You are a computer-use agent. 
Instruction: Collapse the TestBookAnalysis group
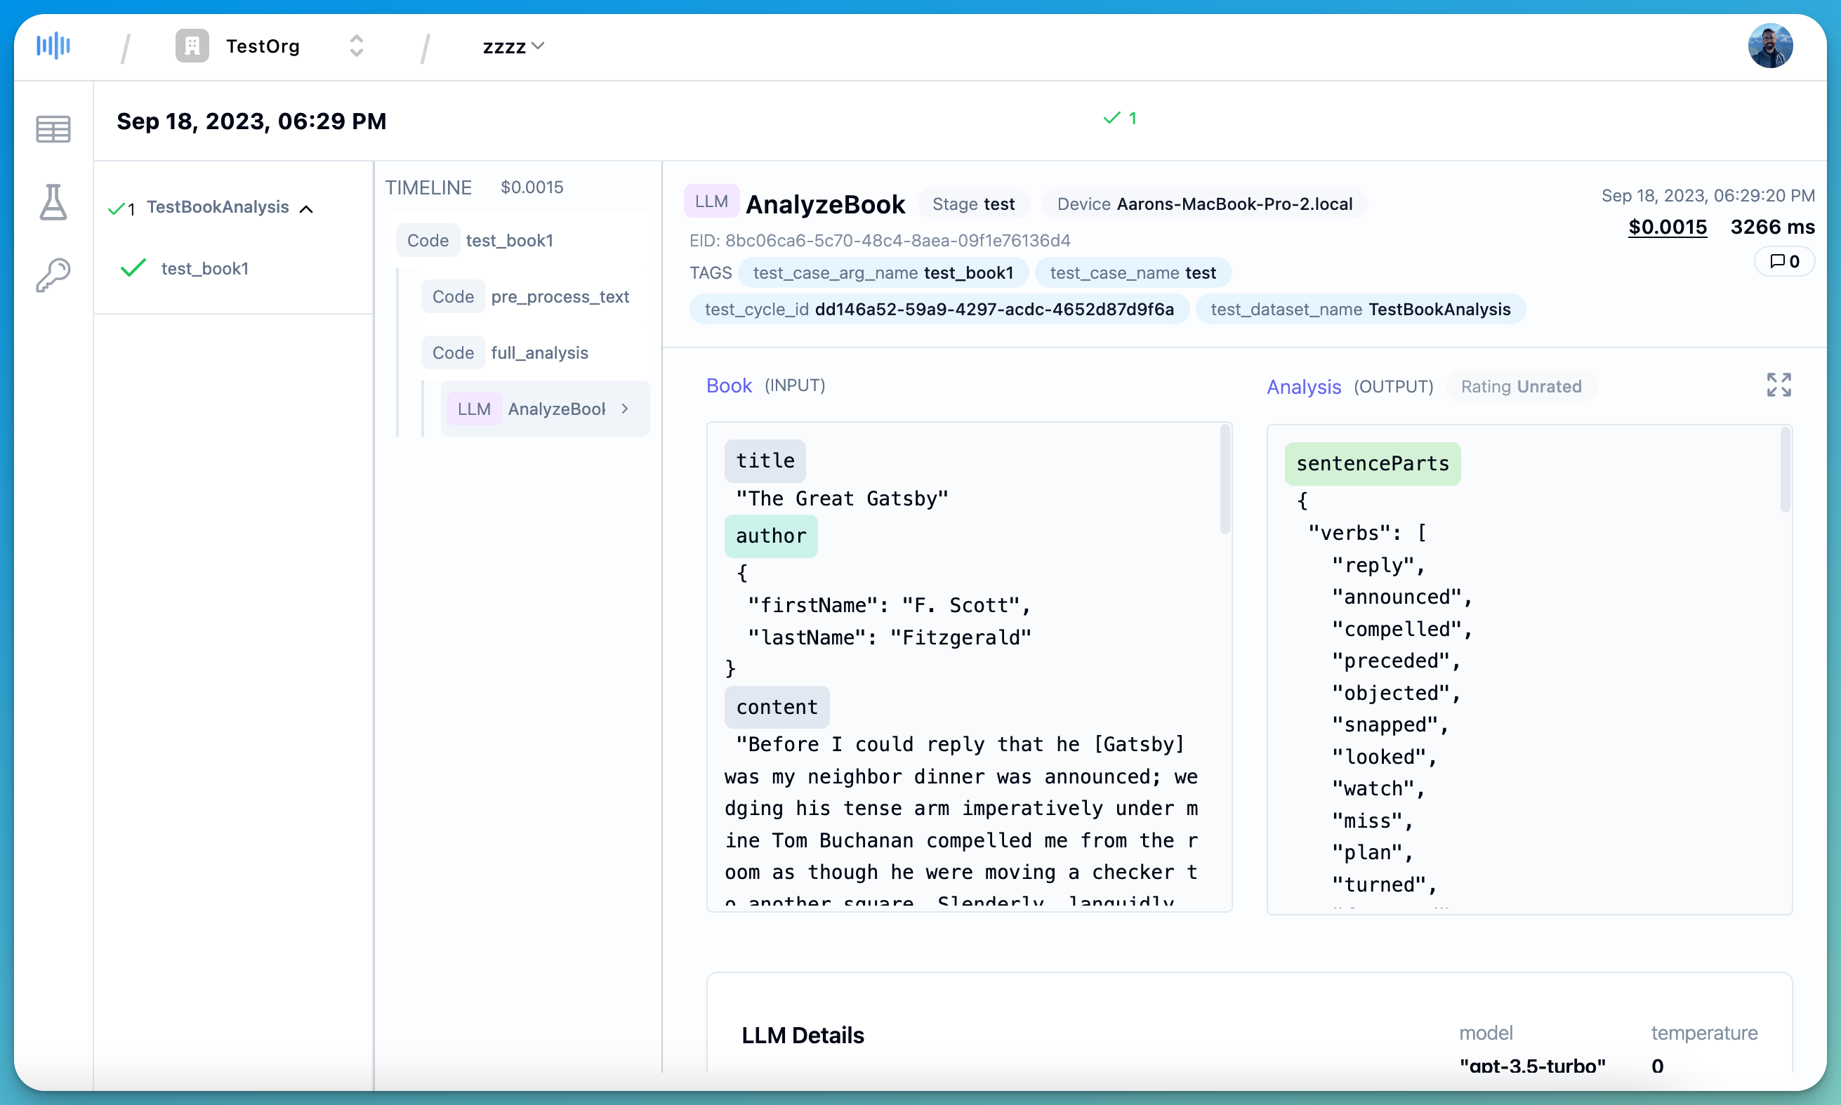click(306, 209)
